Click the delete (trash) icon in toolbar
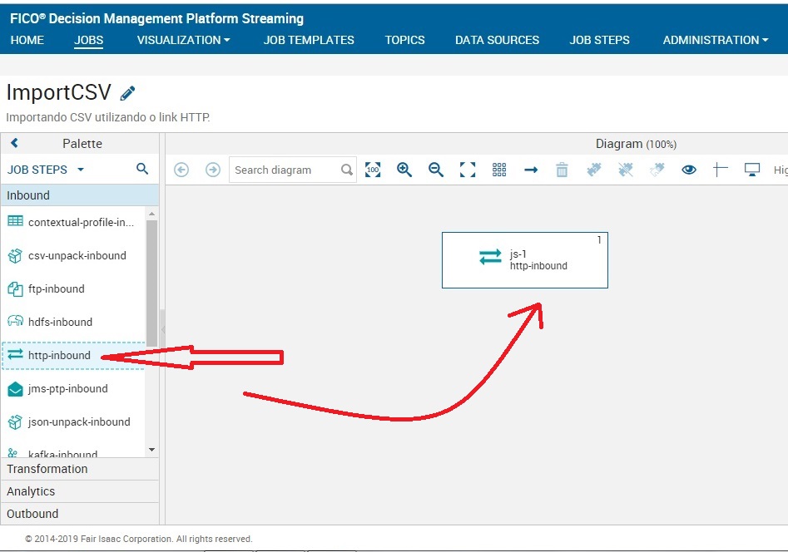 tap(562, 170)
